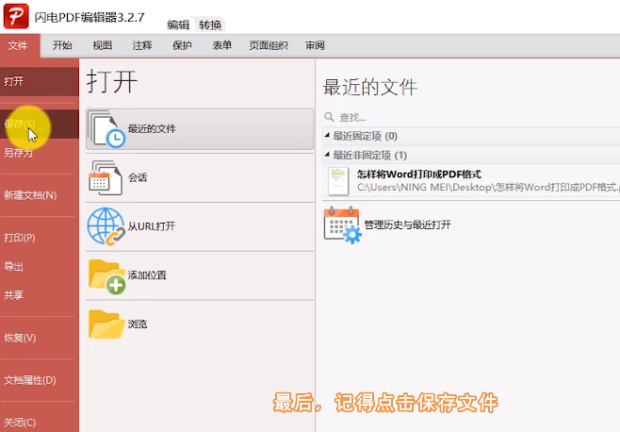Click the 管理历史与最近打开 calendar gear icon
This screenshot has width=620, height=432.
click(342, 224)
